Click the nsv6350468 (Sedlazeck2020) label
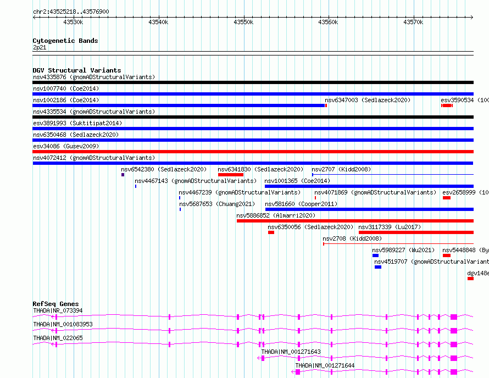 [76, 135]
